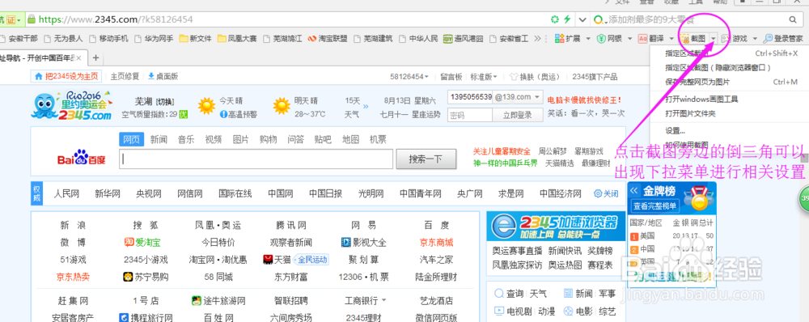Click the Baidu search input box
This screenshot has width=809, height=322.
(x=256, y=159)
